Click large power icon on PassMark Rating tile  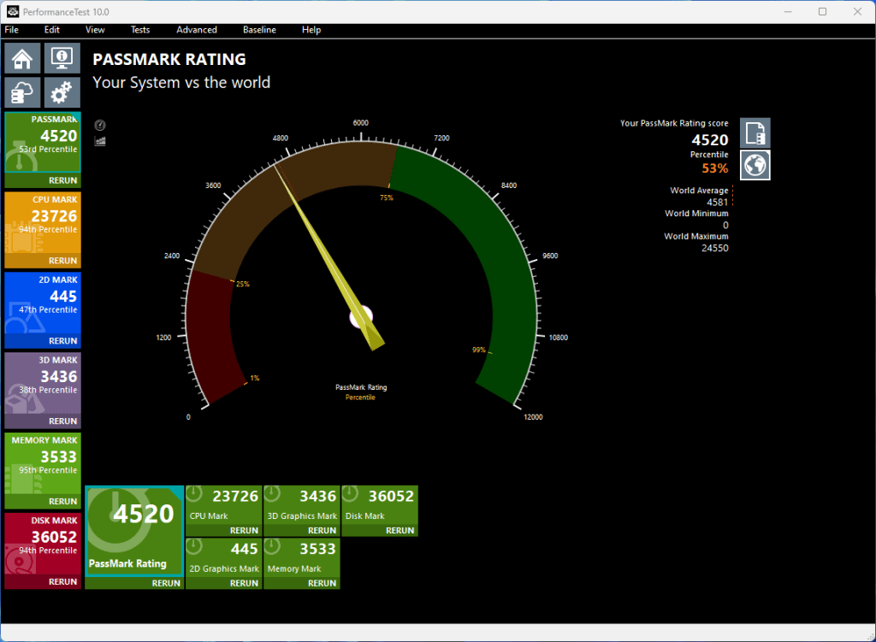119,521
